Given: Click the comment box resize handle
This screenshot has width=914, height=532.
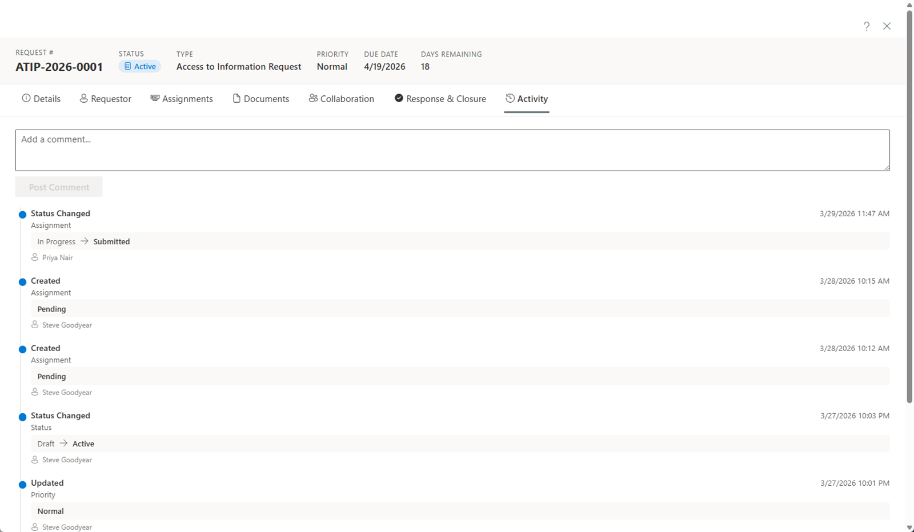Looking at the screenshot, I should pos(887,167).
